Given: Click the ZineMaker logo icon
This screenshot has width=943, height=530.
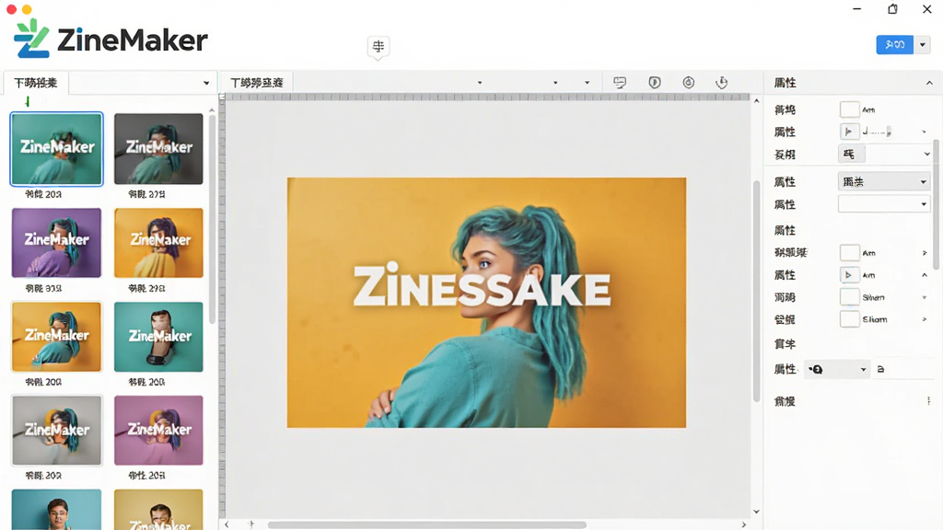Looking at the screenshot, I should click(x=31, y=39).
